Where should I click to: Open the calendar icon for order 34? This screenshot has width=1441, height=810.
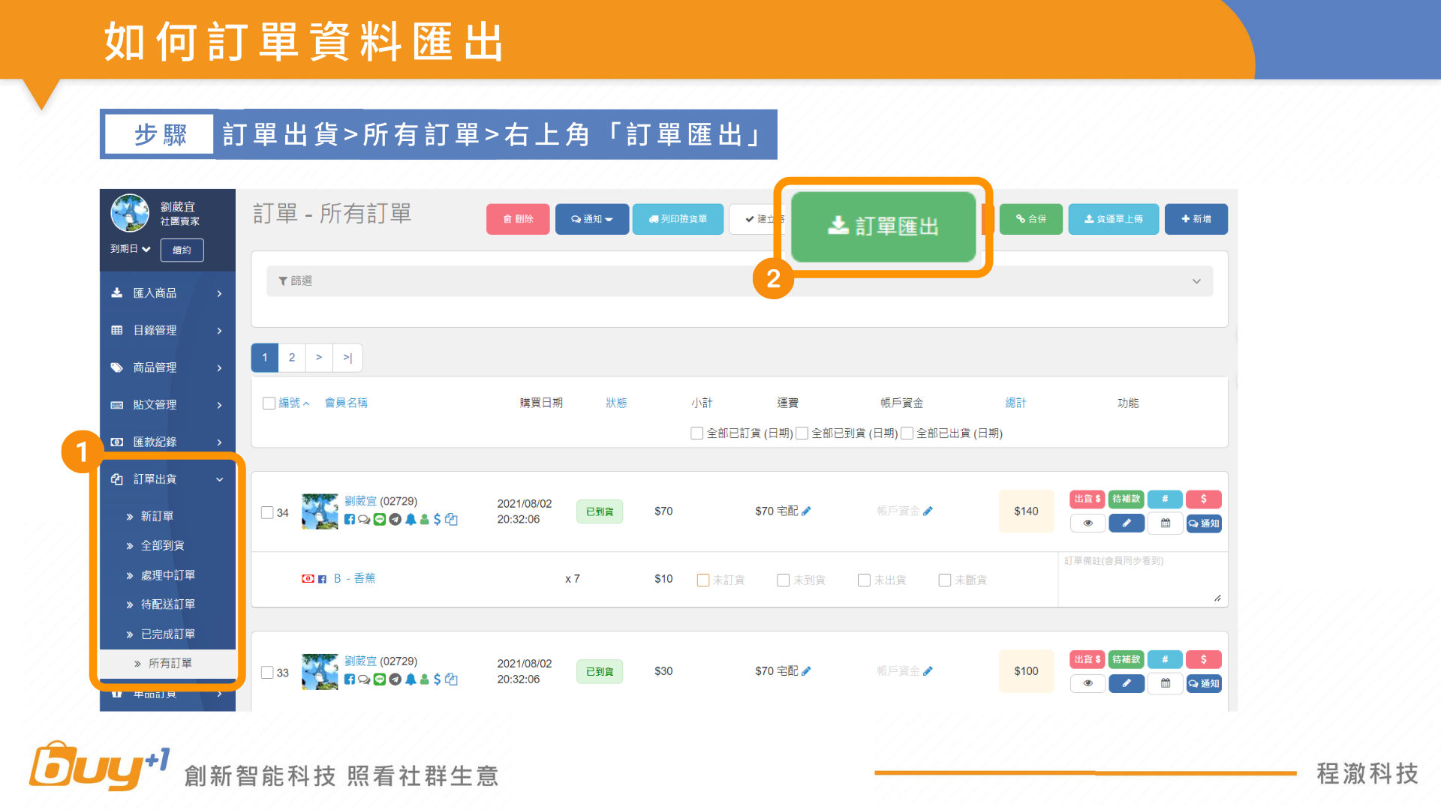[x=1166, y=523]
